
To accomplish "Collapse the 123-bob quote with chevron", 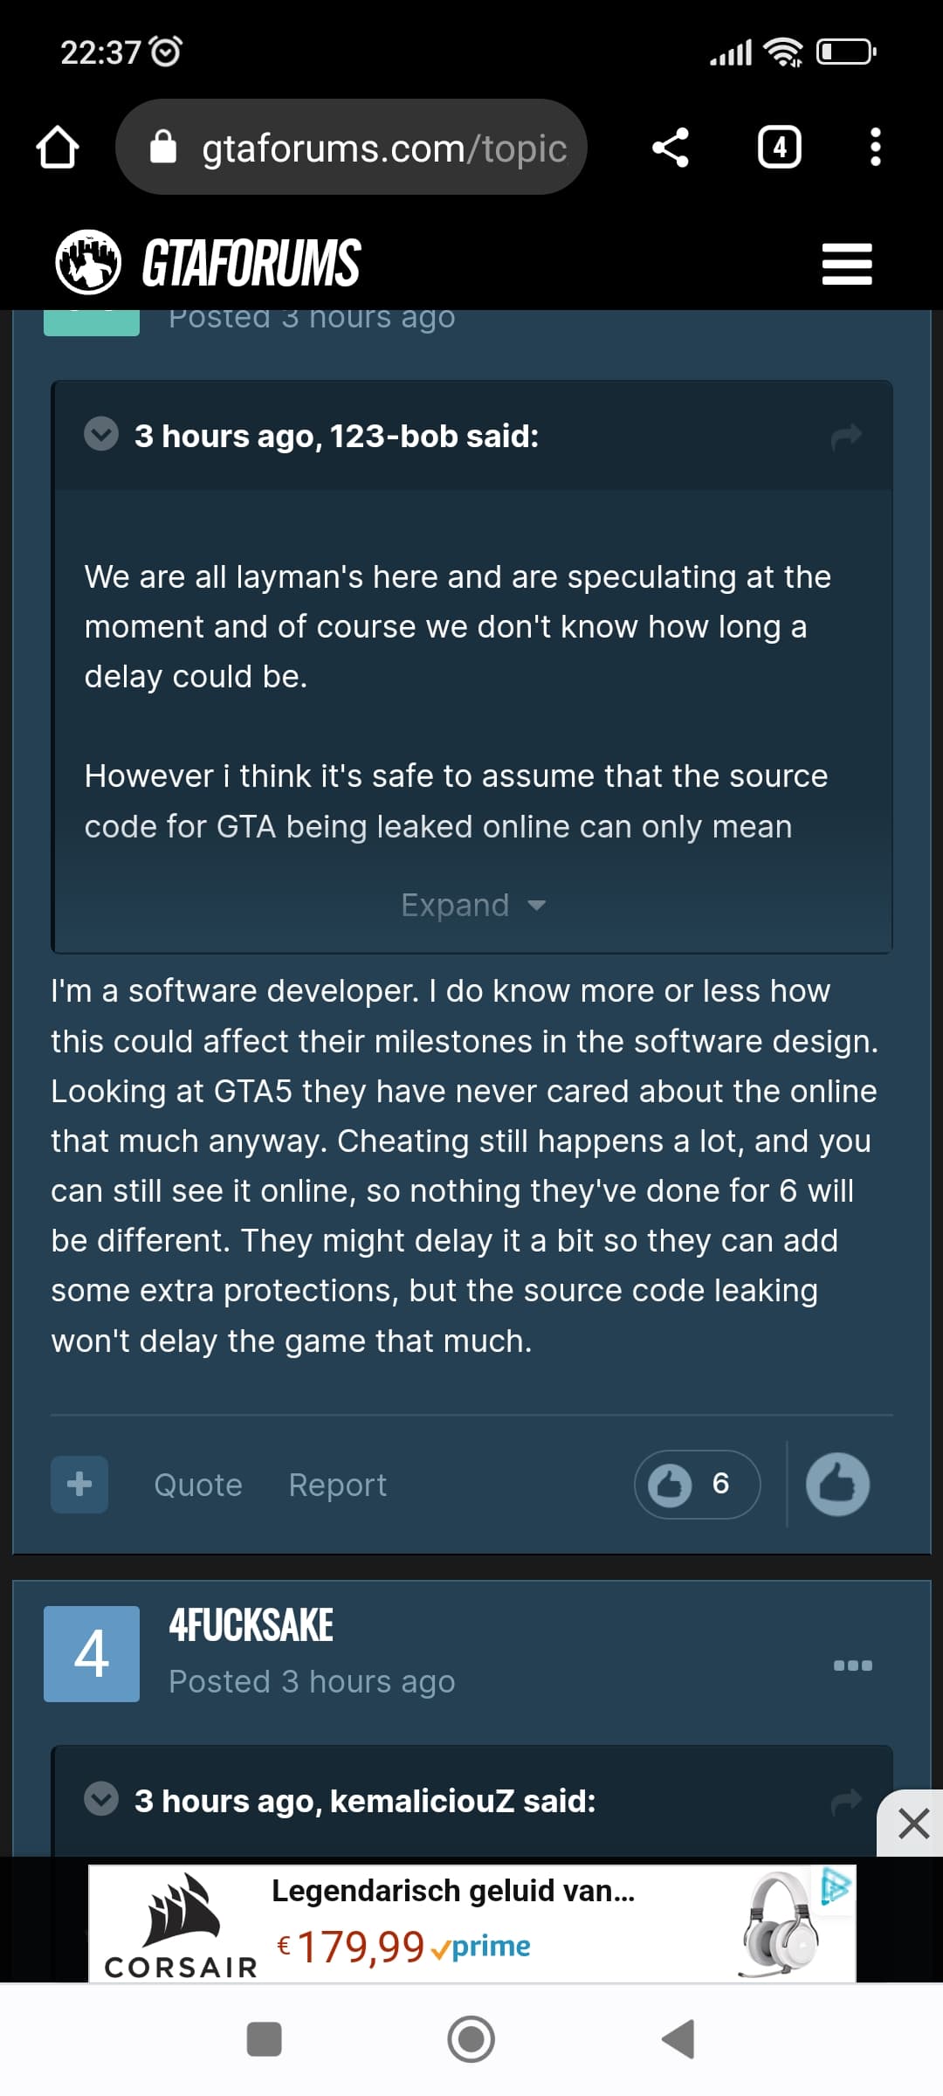I will 101,434.
